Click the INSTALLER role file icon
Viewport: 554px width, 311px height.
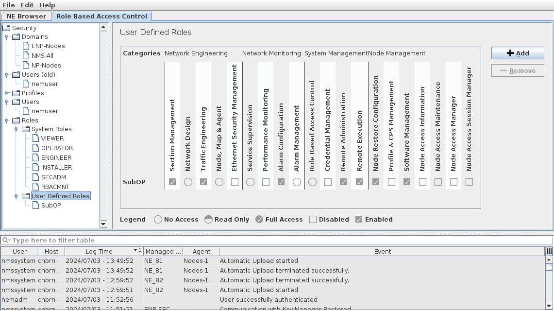click(36, 168)
